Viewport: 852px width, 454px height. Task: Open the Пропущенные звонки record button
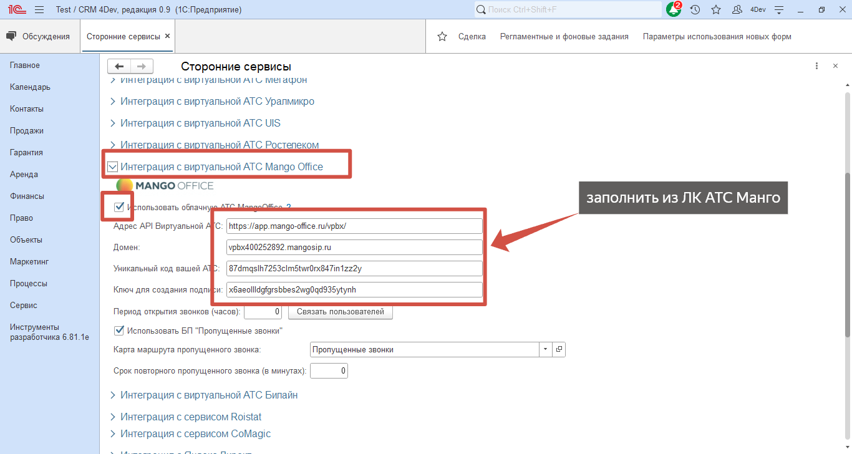559,349
